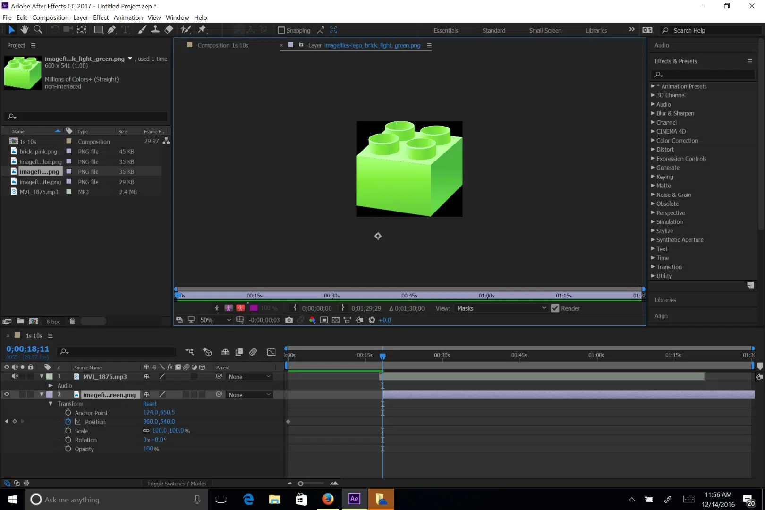Open the magnification level dropdown showing 50%
Image resolution: width=765 pixels, height=510 pixels.
coord(215,320)
